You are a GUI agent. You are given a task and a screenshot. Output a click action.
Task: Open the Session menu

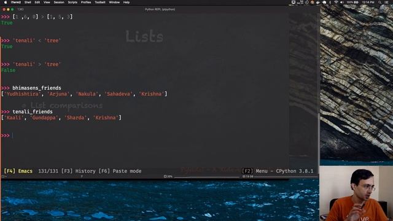(x=59, y=2)
